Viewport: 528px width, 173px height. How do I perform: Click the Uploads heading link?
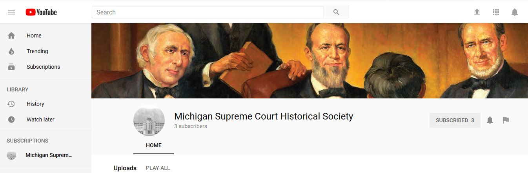(x=125, y=168)
